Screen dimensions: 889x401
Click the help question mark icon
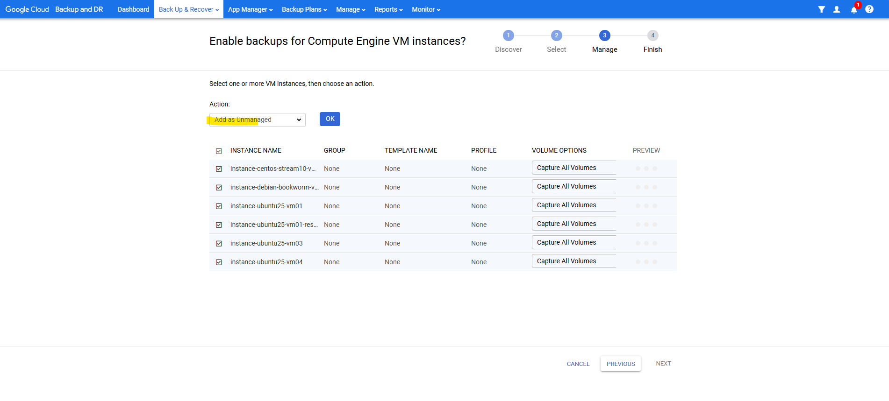[869, 9]
